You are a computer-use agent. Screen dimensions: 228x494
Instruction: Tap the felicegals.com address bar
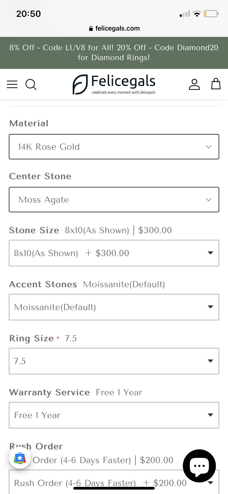(117, 28)
